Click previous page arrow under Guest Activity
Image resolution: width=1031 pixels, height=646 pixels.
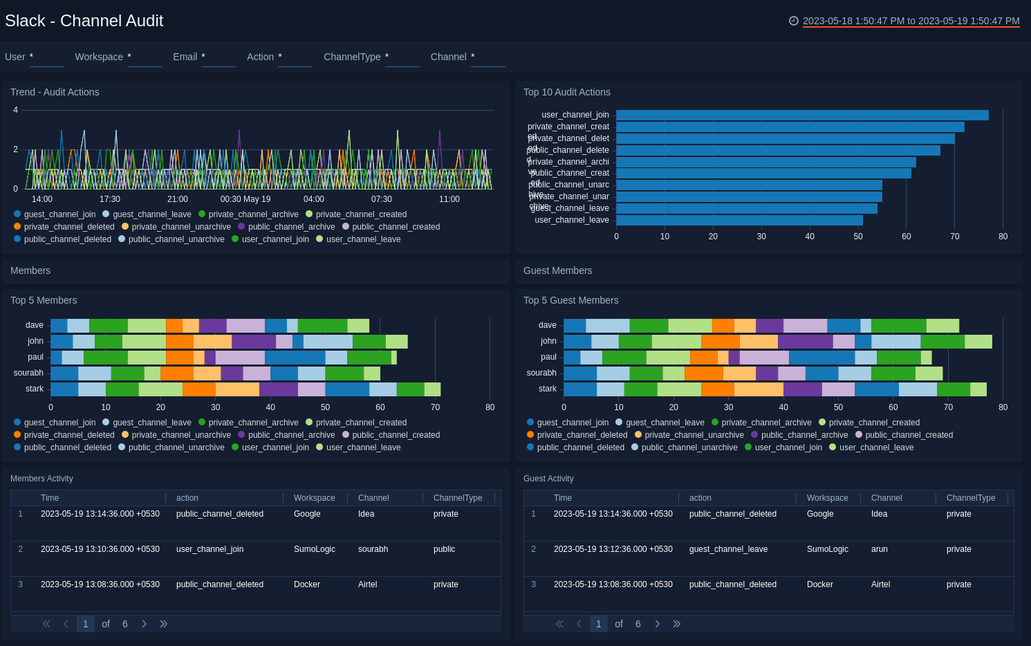coord(579,623)
